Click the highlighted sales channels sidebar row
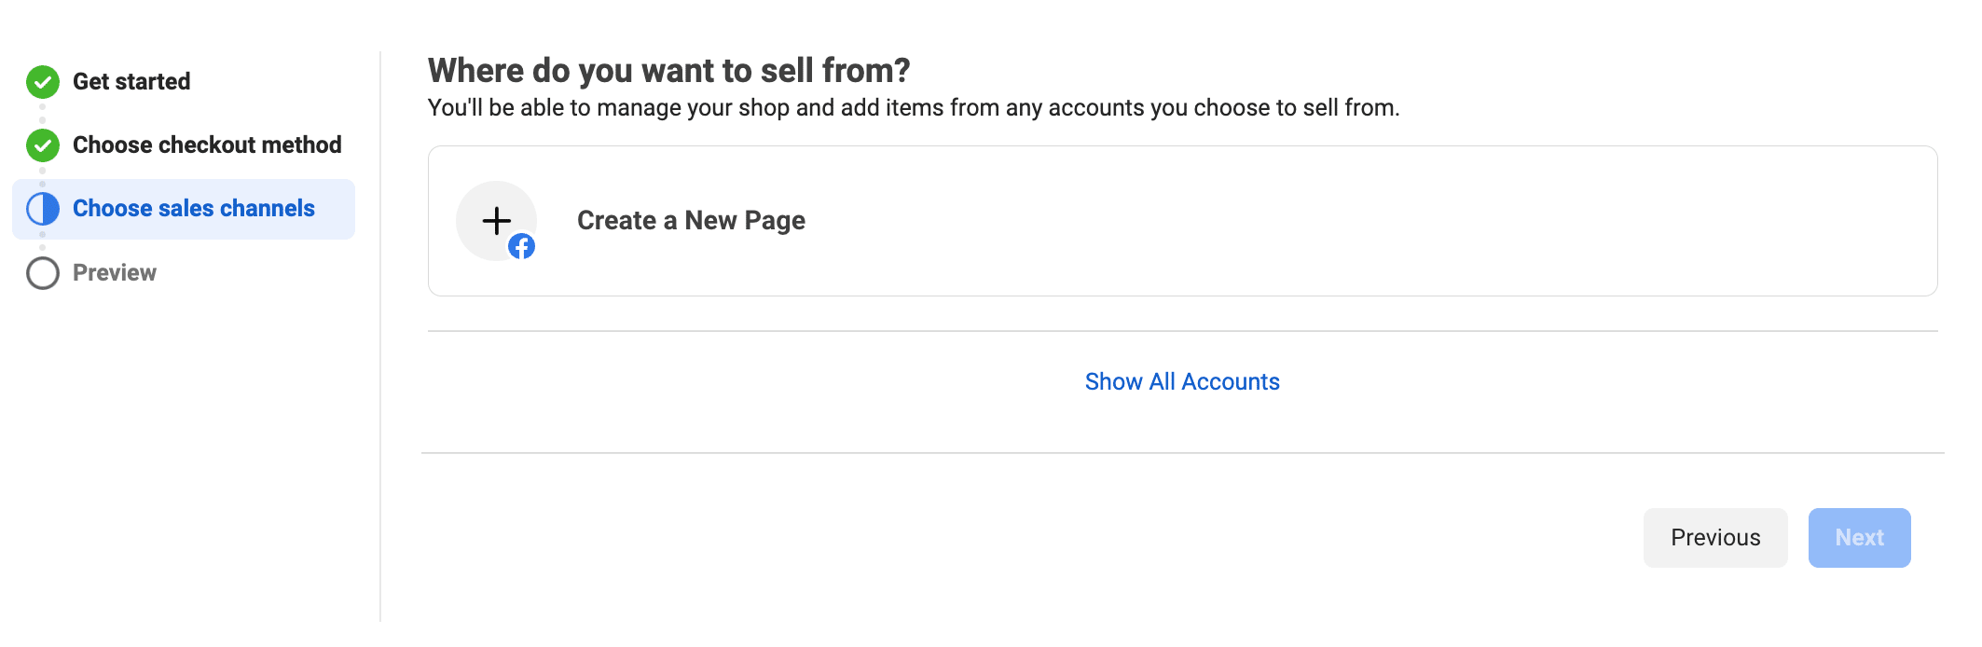Viewport: 1982px width, 647px height. coord(184,209)
